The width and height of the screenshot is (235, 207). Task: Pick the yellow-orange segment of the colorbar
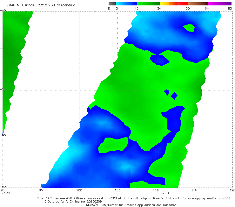click(x=169, y=4)
